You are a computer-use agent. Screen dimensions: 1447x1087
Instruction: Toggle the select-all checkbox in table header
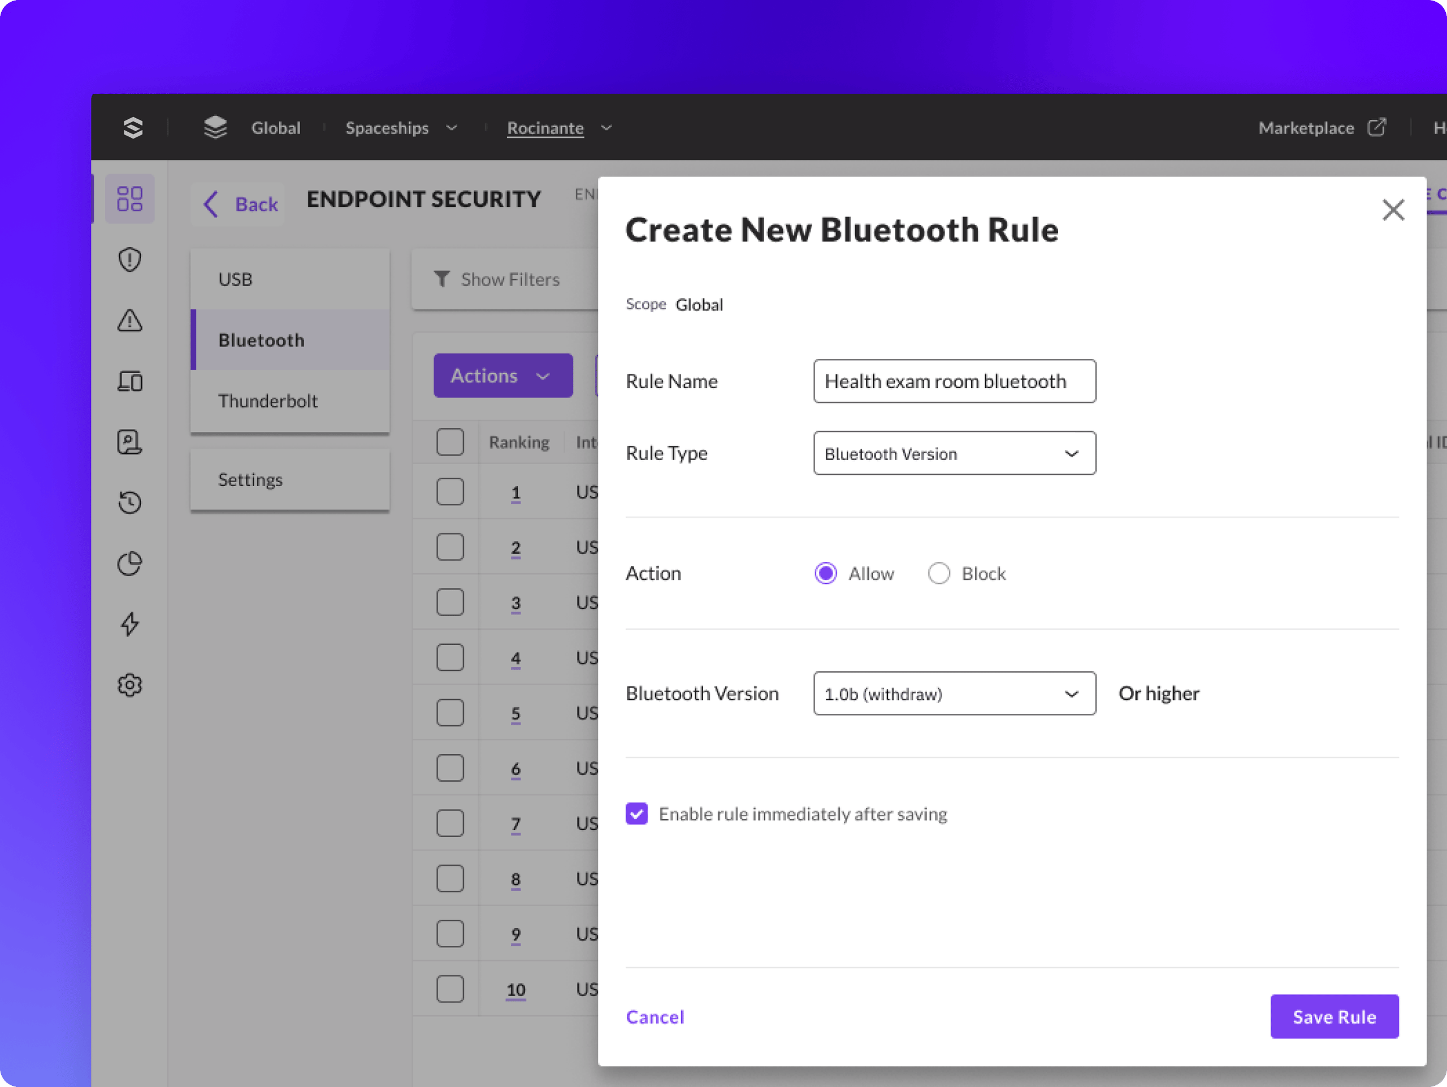(450, 442)
